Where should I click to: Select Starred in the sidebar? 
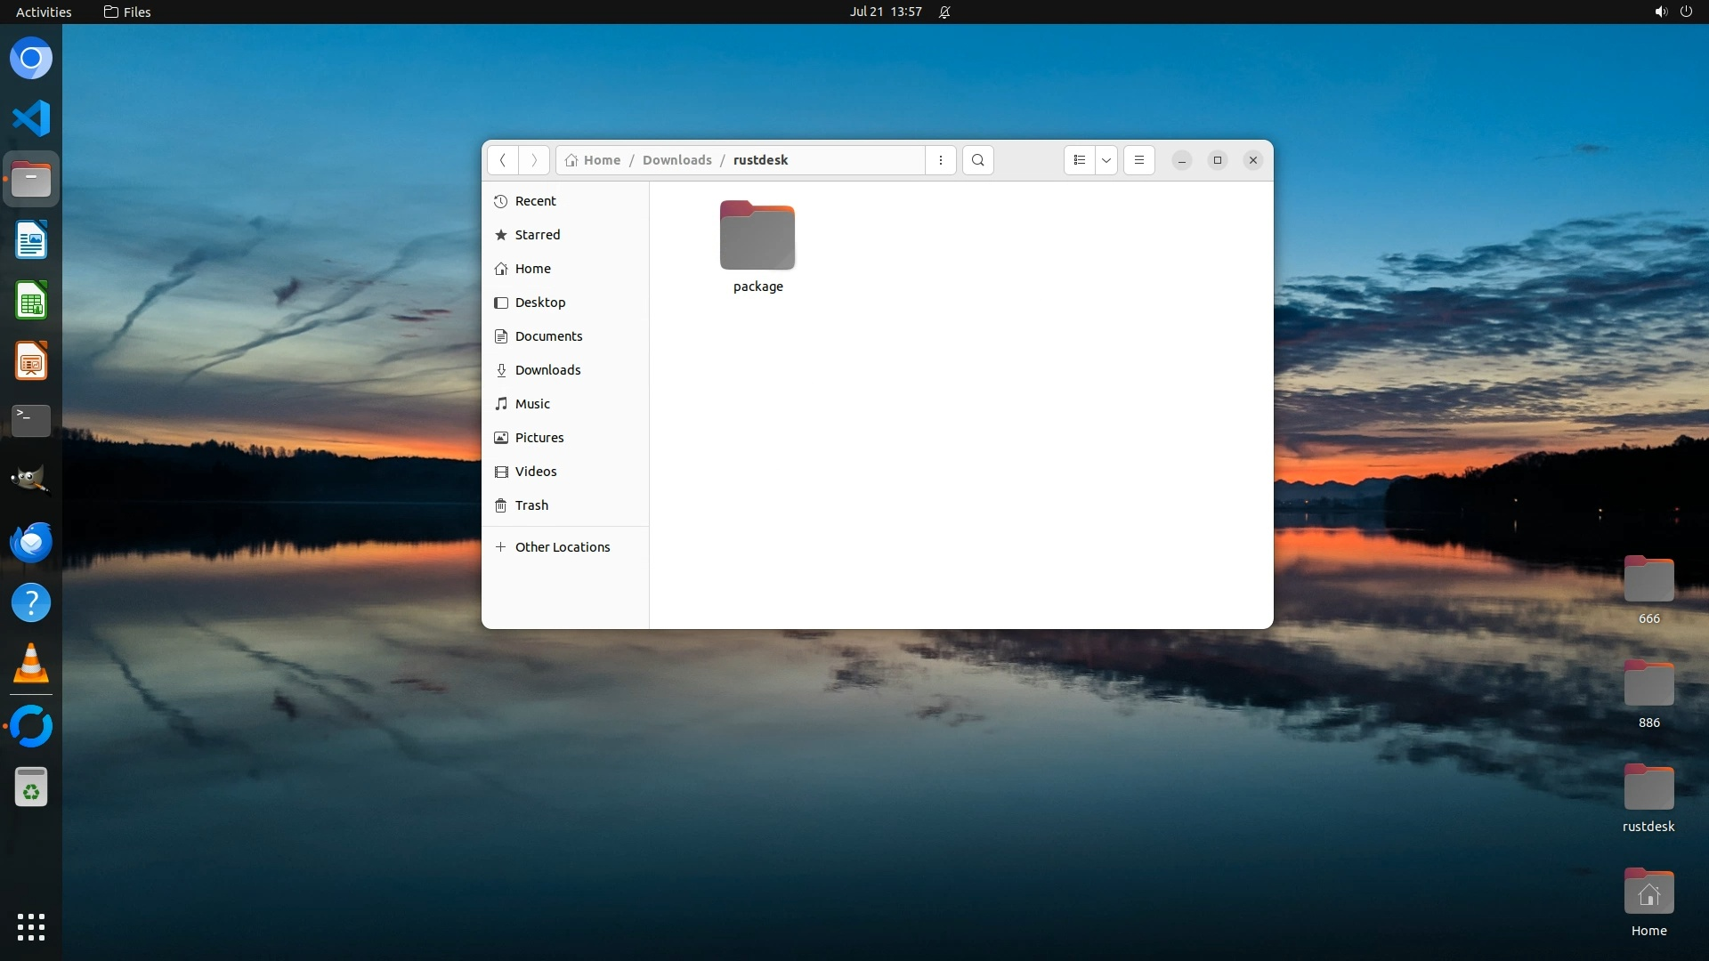coord(538,235)
